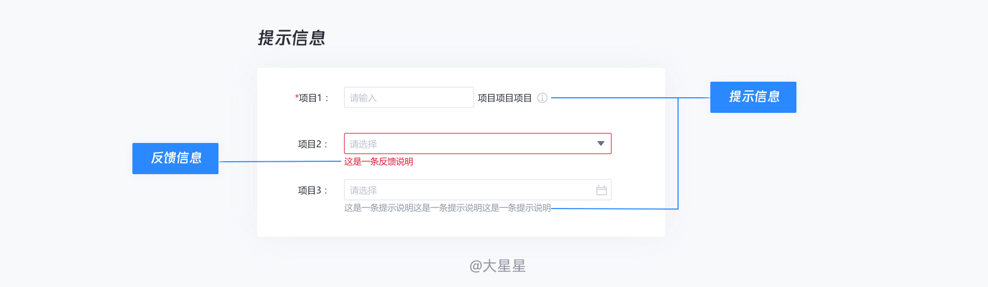The width and height of the screenshot is (988, 287).
Task: Click the placeholder 请选择 in 项目3
Action: tap(363, 190)
